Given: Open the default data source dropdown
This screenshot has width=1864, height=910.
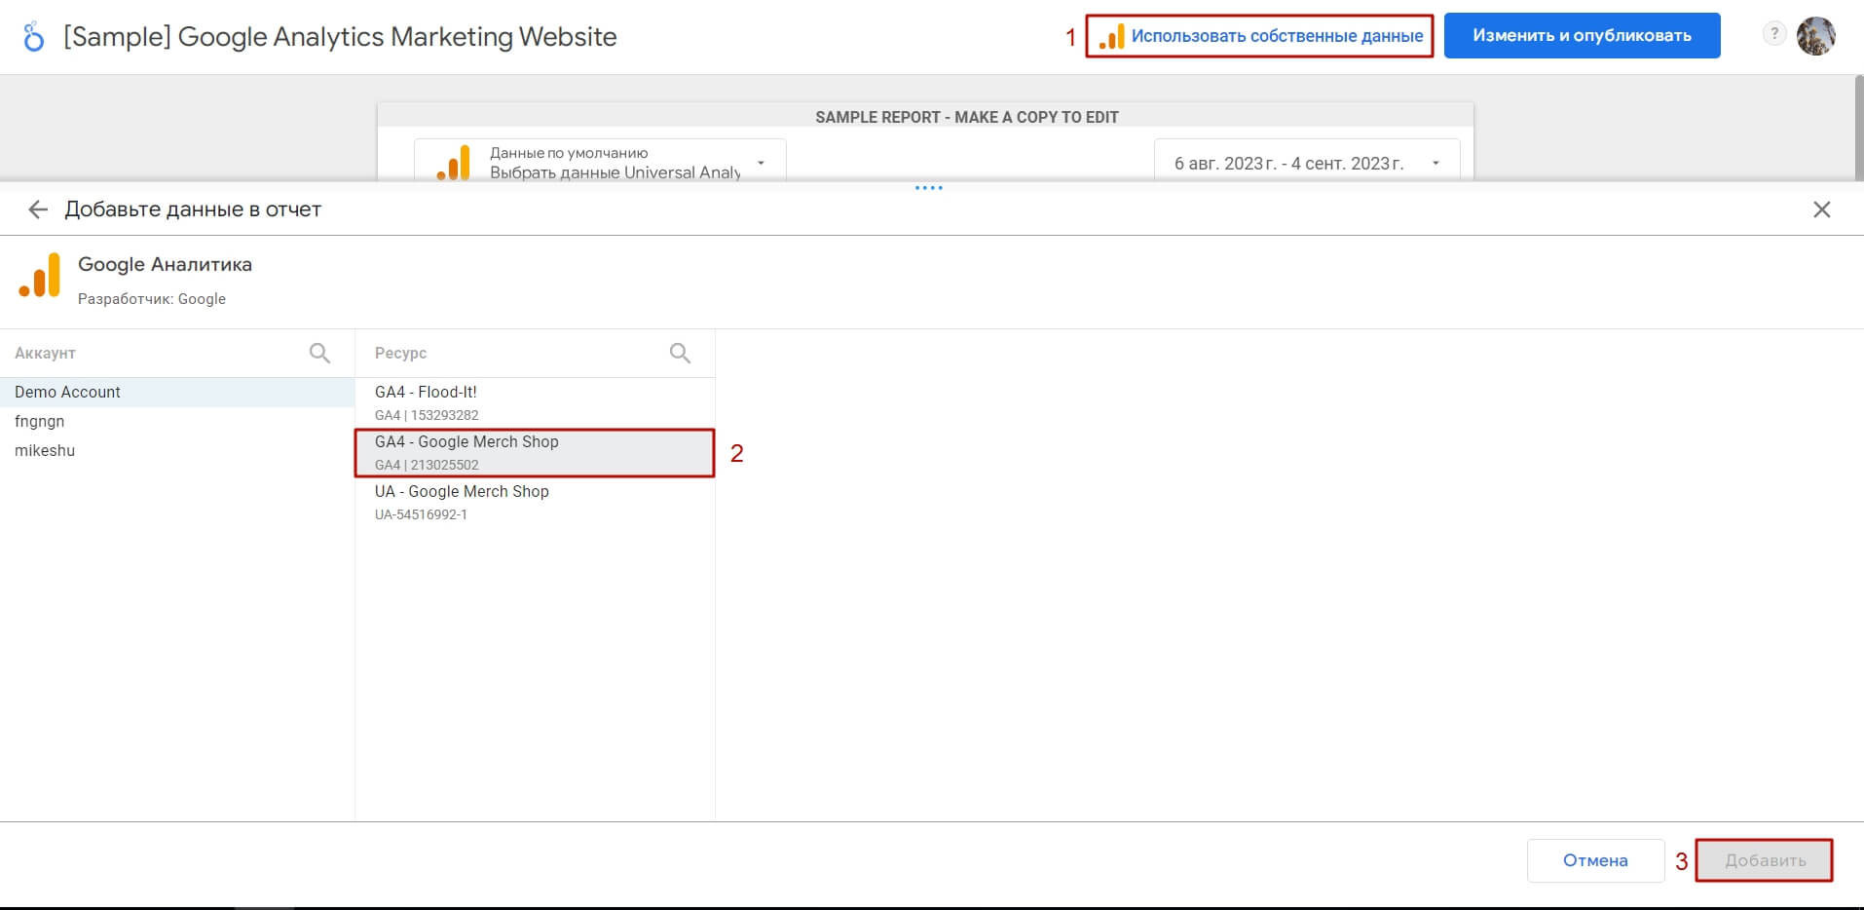Looking at the screenshot, I should [x=600, y=162].
